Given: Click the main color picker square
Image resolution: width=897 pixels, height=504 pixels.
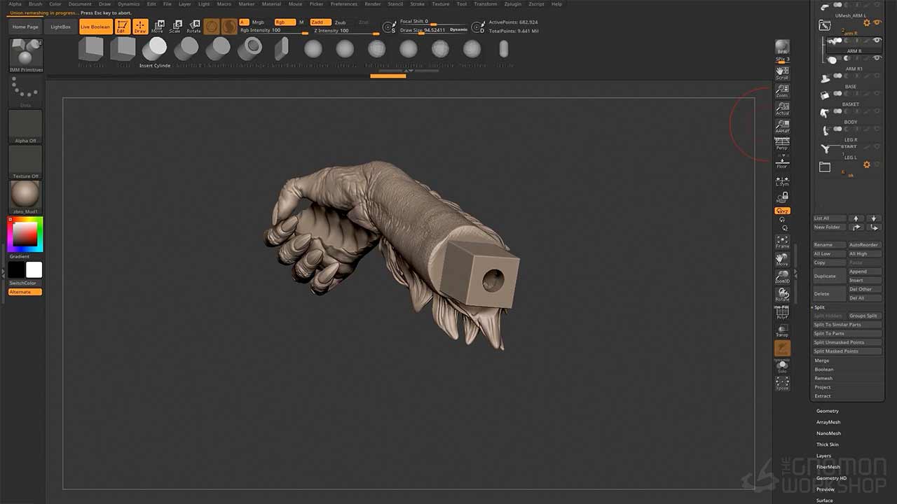Looking at the screenshot, I should [x=26, y=234].
